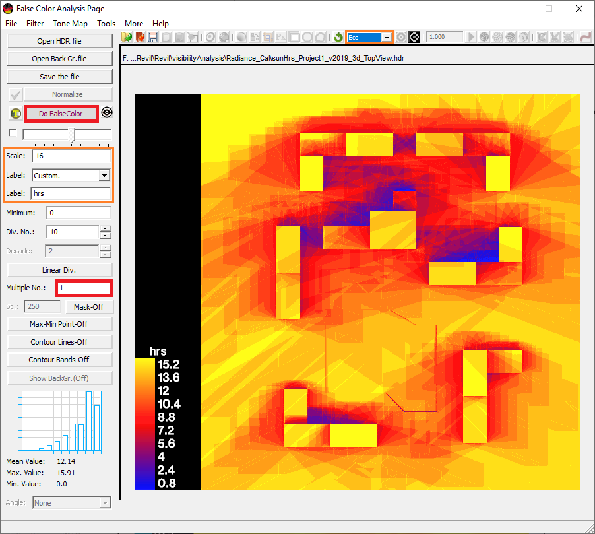This screenshot has height=534, width=595.
Task: Click the Do FalseColor button
Action: (61, 114)
